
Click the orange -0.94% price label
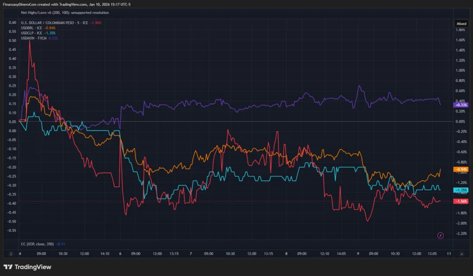coord(461,169)
